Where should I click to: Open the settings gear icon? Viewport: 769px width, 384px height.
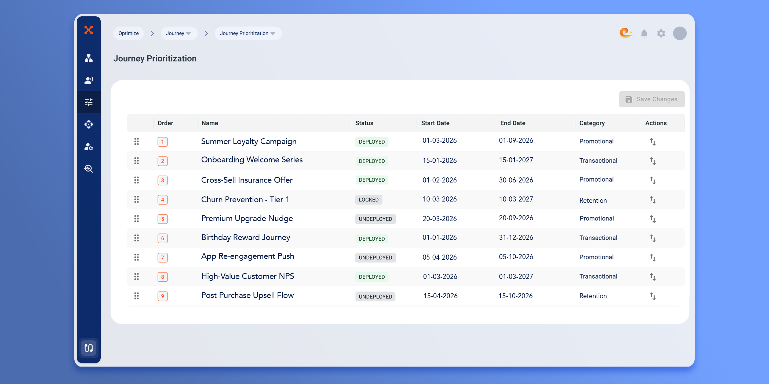click(661, 33)
